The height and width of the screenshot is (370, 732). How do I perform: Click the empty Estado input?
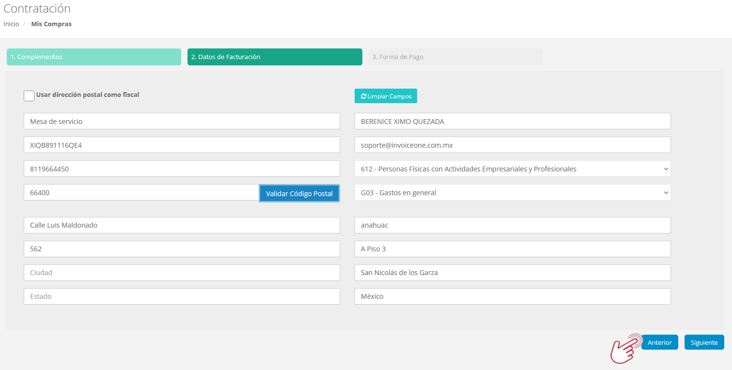(x=182, y=296)
